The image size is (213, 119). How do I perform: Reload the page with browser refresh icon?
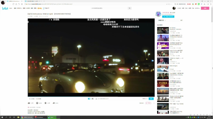click(x=13, y=4)
